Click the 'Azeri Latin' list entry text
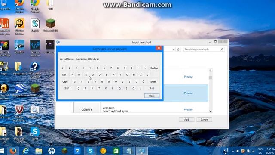 [x=109, y=108]
